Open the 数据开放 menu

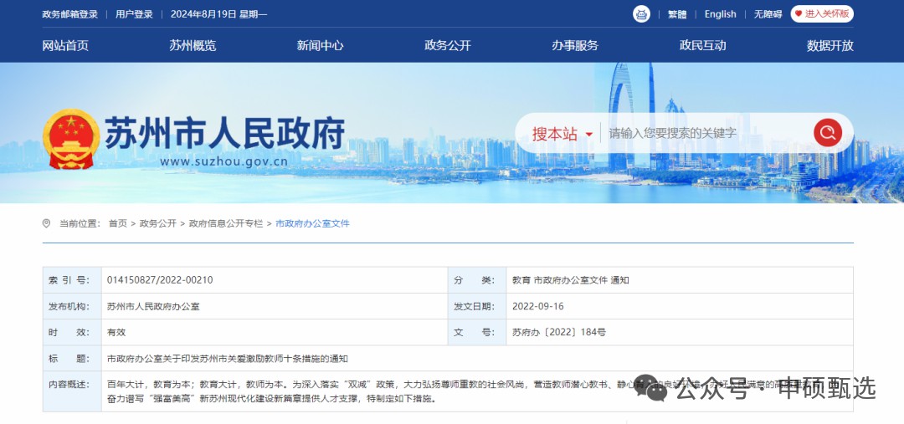(830, 45)
